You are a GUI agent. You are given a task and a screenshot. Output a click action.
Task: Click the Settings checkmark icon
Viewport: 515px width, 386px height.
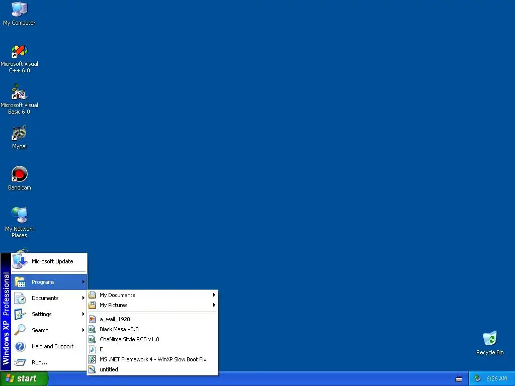point(20,314)
